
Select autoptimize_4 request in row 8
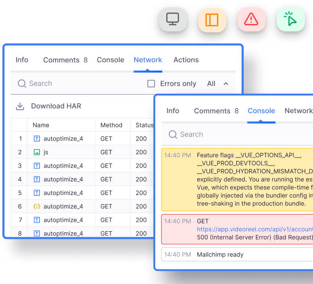click(x=63, y=233)
